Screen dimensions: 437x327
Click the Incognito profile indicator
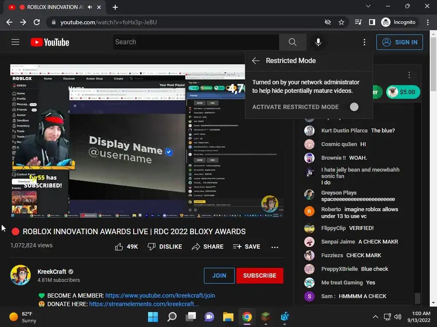click(x=399, y=22)
